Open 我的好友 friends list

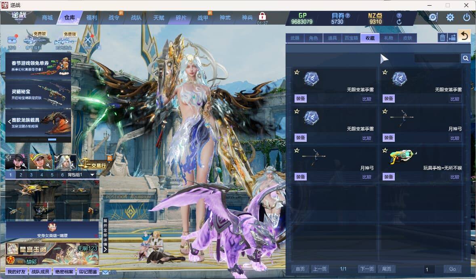click(17, 272)
